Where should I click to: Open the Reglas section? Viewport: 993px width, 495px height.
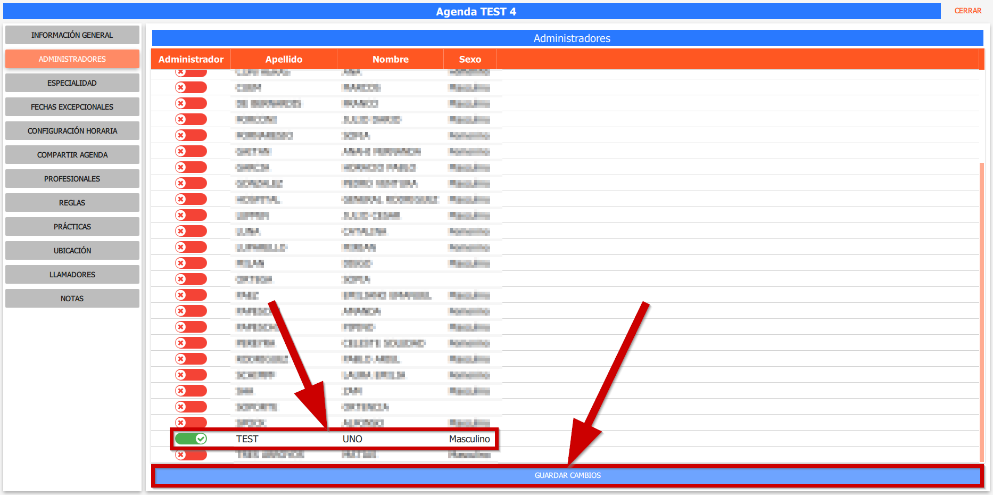(x=72, y=203)
